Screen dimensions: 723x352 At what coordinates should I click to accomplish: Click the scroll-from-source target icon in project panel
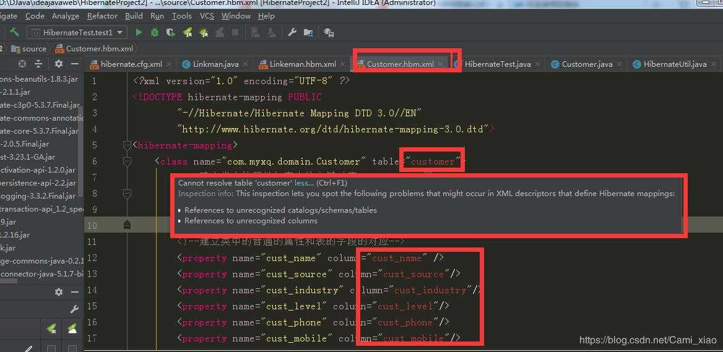click(22, 64)
